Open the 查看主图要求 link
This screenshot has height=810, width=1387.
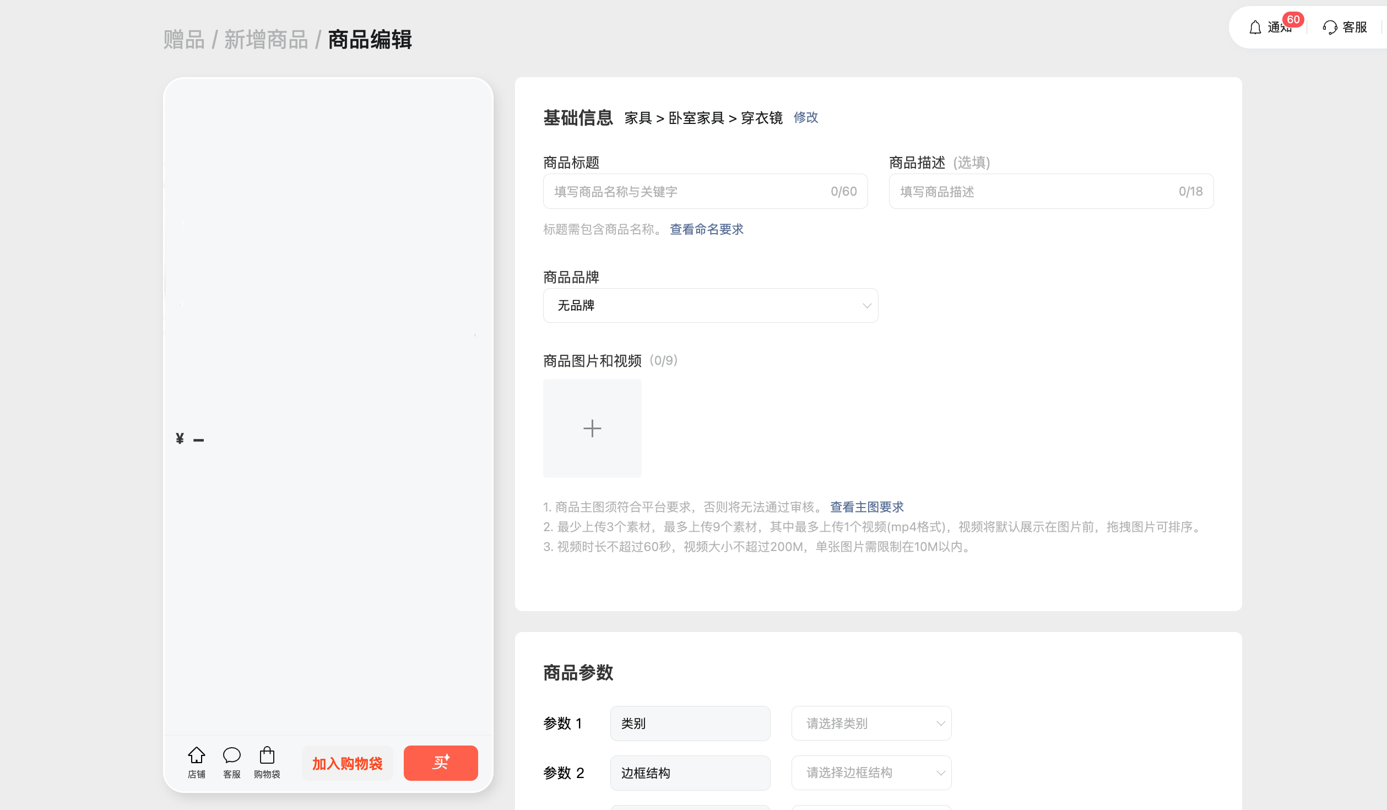point(866,507)
